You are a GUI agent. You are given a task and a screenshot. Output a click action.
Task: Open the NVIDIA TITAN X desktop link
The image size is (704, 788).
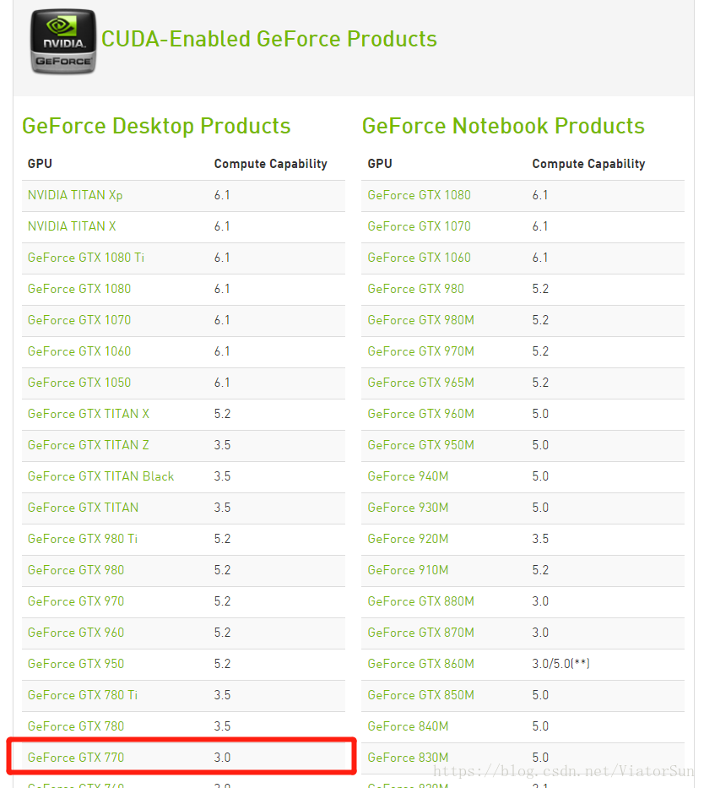[x=72, y=226]
